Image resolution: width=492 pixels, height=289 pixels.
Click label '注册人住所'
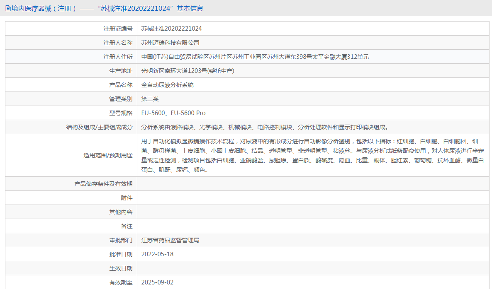point(118,57)
